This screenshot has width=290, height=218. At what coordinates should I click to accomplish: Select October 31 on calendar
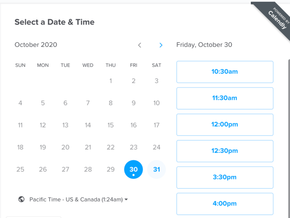pyautogui.click(x=156, y=169)
